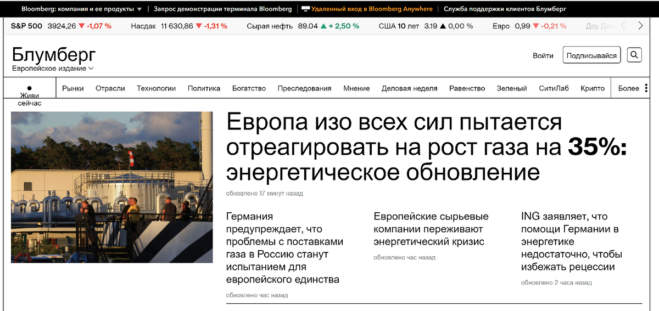Click the обновлено 17 минут назад timestamp

click(264, 194)
